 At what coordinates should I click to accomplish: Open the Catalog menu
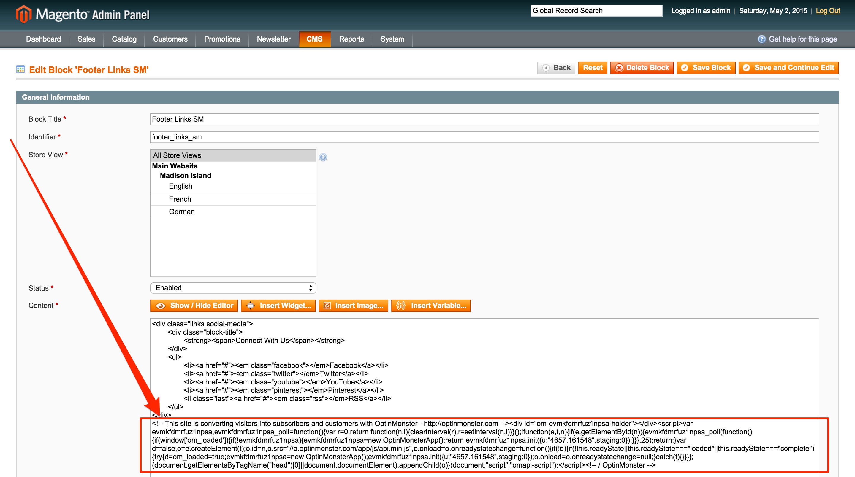point(124,39)
